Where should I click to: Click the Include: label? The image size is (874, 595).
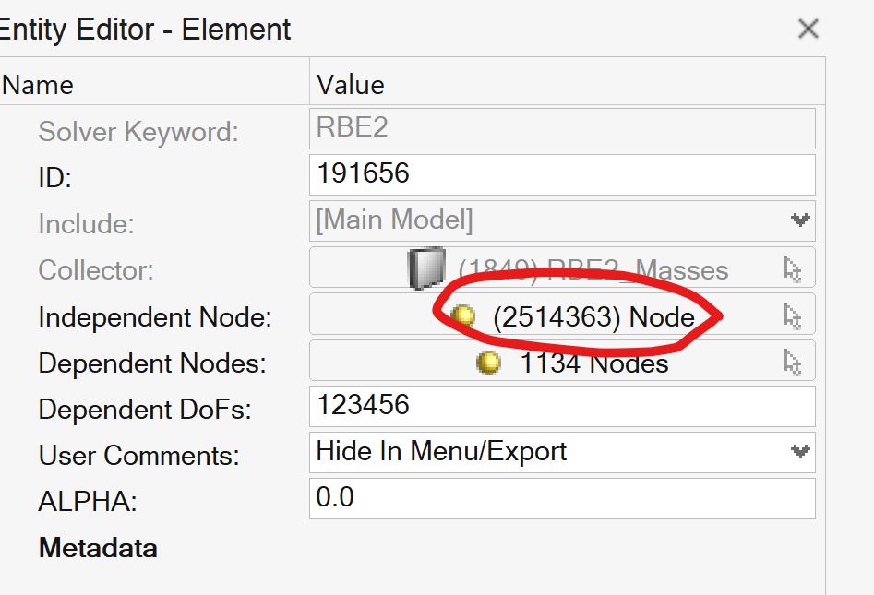(x=86, y=224)
